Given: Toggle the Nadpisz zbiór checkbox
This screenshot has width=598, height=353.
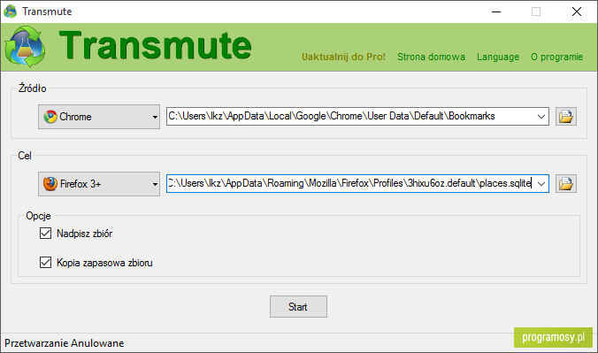Looking at the screenshot, I should tap(45, 234).
